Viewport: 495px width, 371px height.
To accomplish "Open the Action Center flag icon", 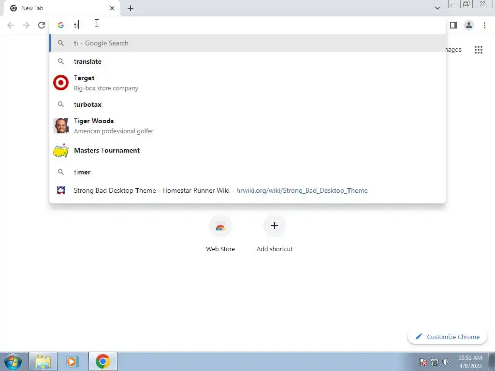I will pos(423,362).
